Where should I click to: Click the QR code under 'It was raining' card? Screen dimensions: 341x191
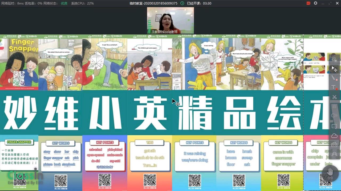[195, 180]
